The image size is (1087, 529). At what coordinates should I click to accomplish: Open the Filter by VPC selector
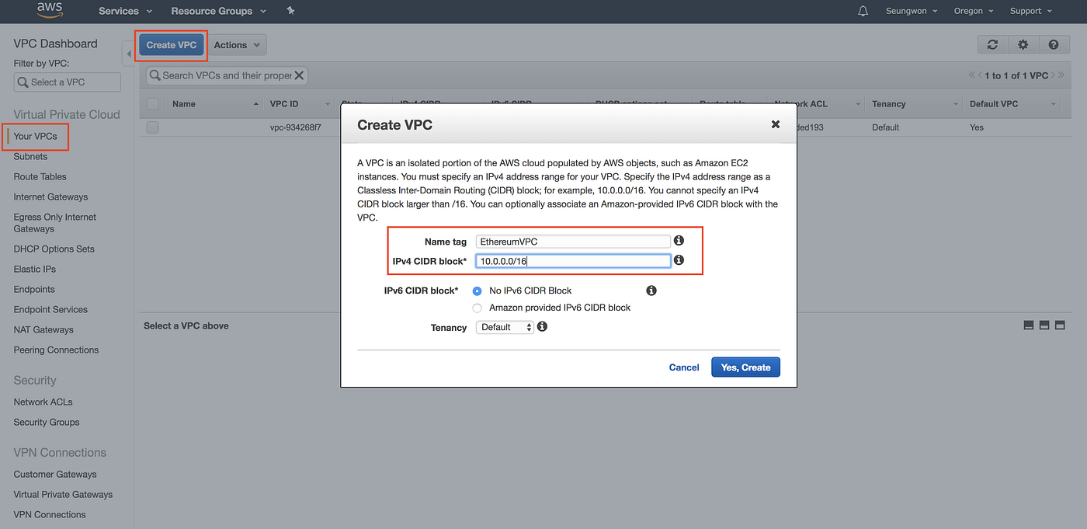pyautogui.click(x=68, y=82)
